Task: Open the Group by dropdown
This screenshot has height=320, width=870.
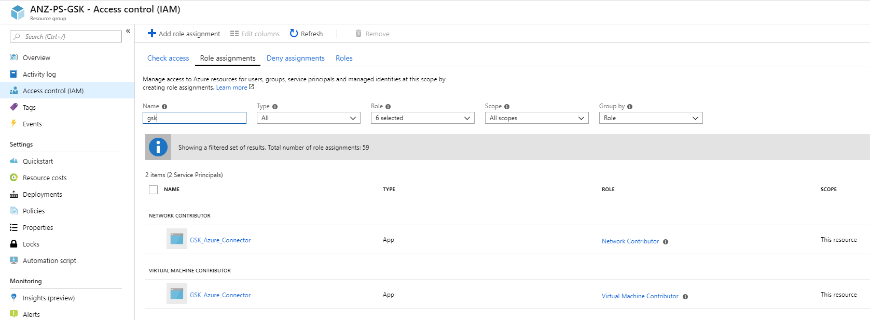Action: coord(651,118)
